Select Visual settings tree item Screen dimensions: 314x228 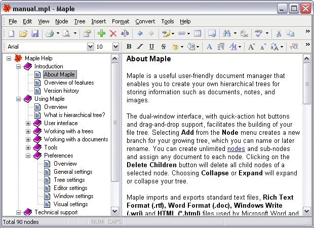pos(71,204)
